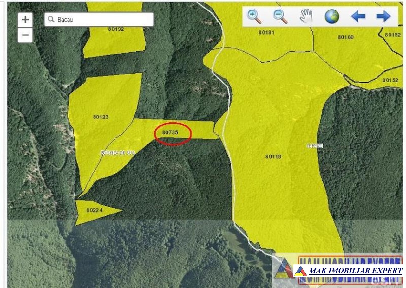The image size is (406, 288).
Task: Go to previous map view arrow
Action: [358, 16]
